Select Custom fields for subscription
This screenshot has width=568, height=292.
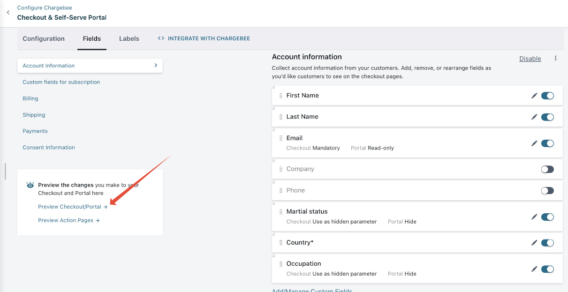[x=61, y=82]
